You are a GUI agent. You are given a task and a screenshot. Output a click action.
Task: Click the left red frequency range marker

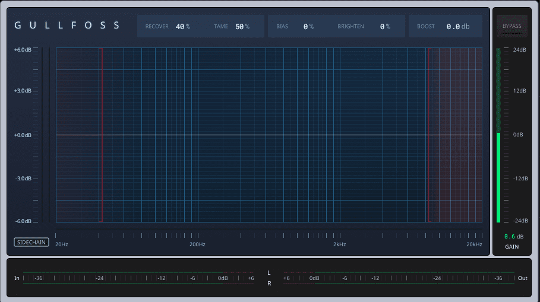[x=102, y=135]
